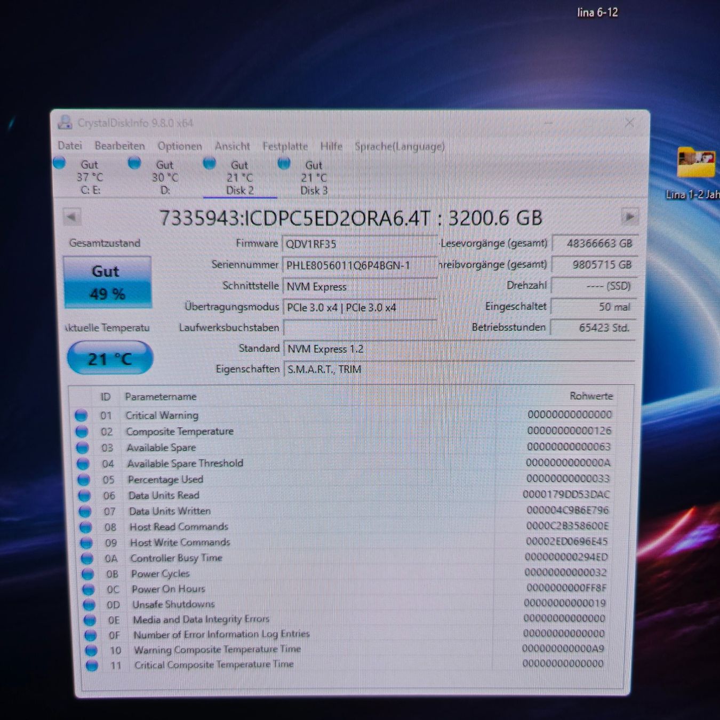Open the Sprache(Language) menu

pos(399,146)
